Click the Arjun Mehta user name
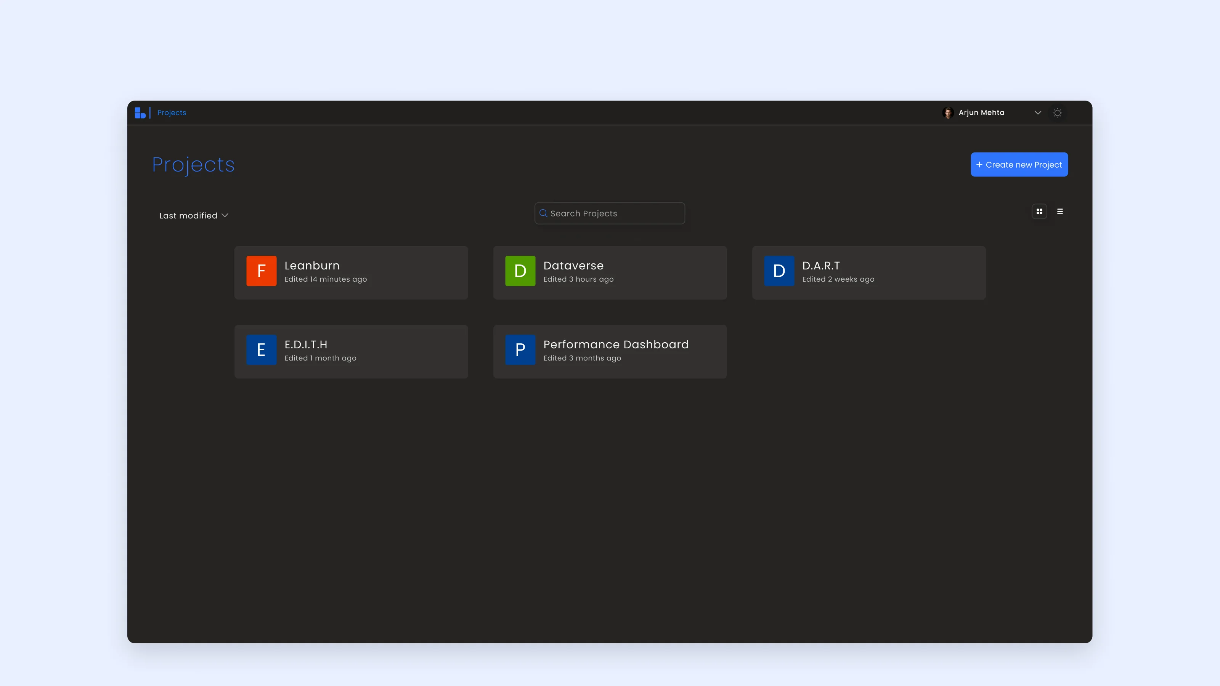Image resolution: width=1220 pixels, height=686 pixels. (x=981, y=113)
